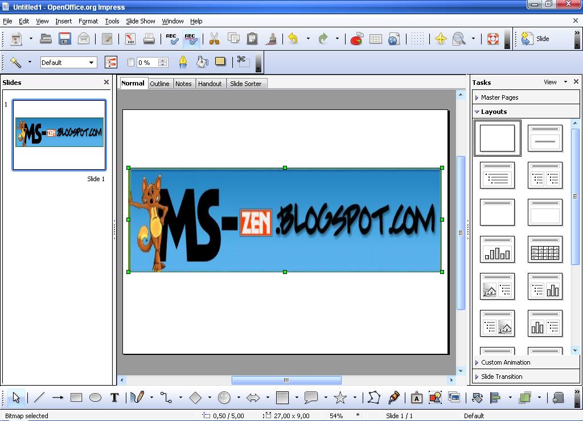
Task: Switch to the Notes tab
Action: [183, 84]
